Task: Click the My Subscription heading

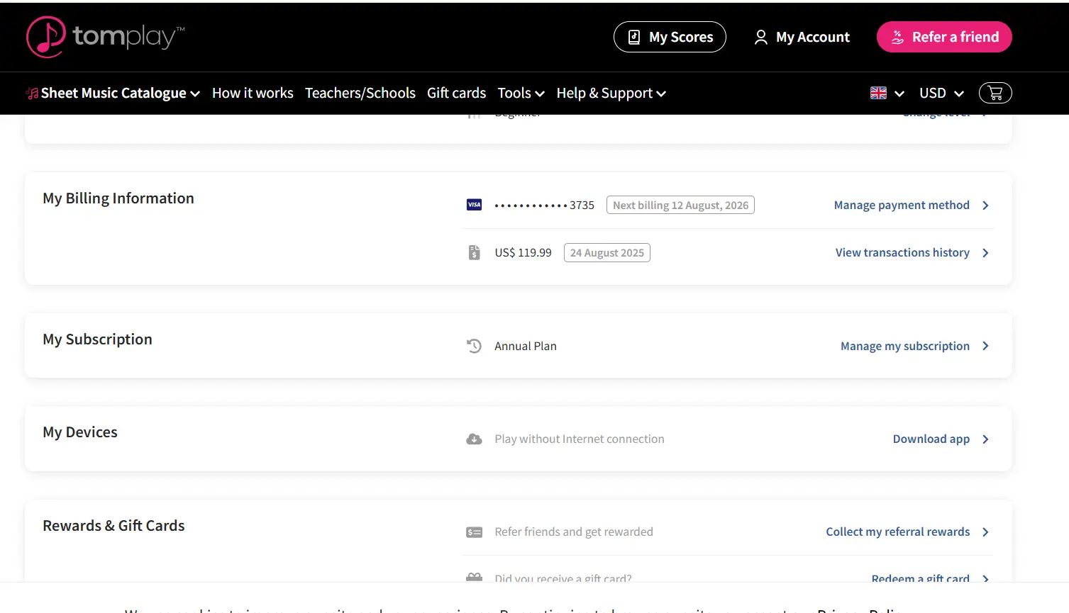Action: [97, 339]
